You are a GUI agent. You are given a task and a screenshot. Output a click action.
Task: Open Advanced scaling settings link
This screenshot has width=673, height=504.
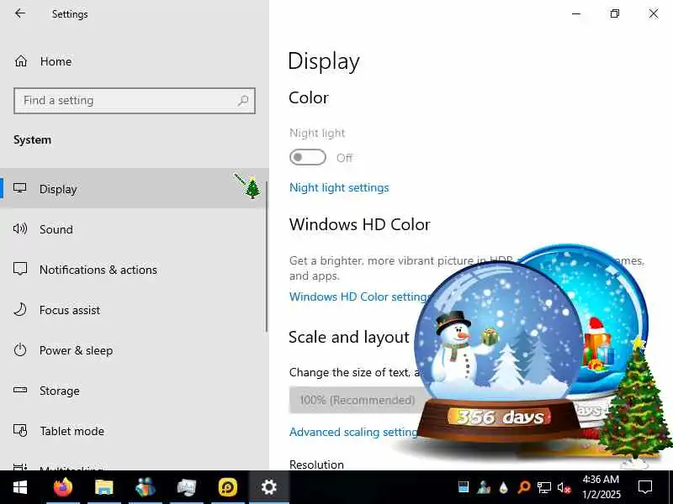click(353, 432)
